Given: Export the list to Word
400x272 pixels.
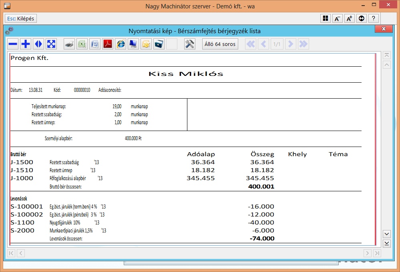Looking at the screenshot, I should (x=95, y=44).
